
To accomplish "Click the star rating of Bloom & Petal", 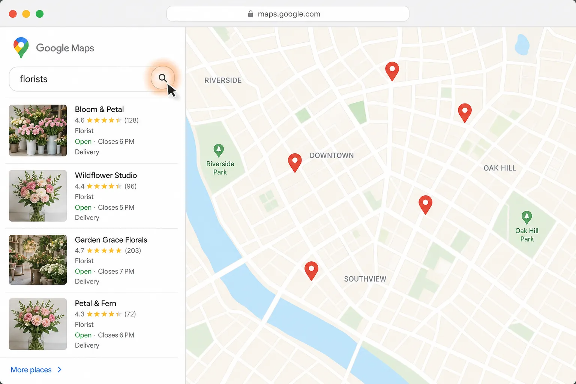I will (x=104, y=120).
